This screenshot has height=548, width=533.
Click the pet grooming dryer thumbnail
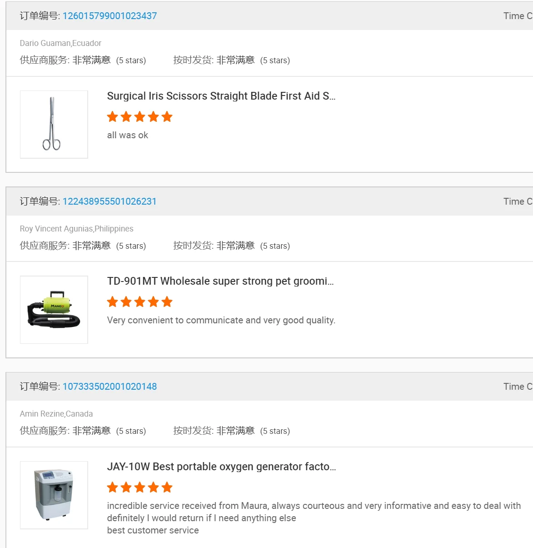pos(54,310)
